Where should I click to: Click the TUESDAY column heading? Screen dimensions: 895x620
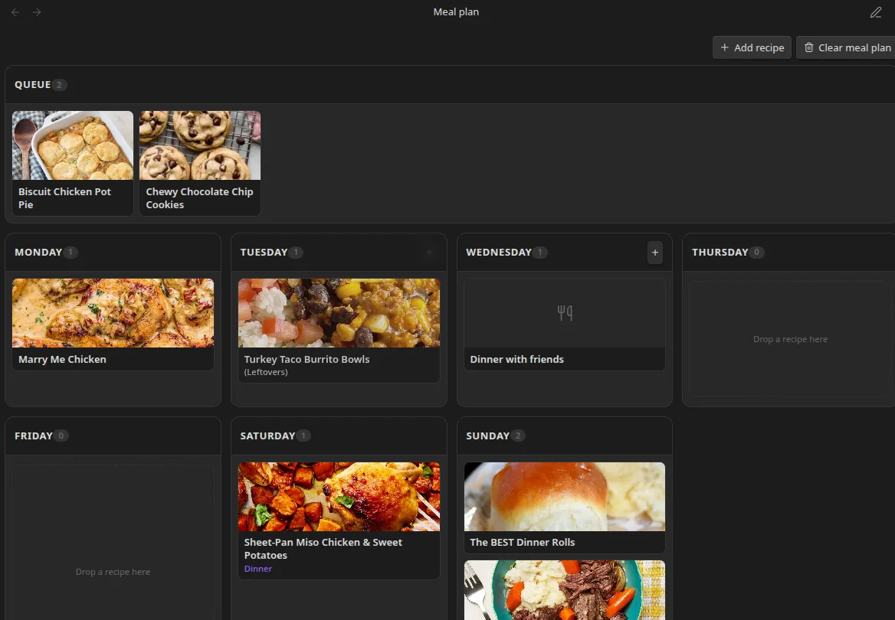[x=264, y=252]
